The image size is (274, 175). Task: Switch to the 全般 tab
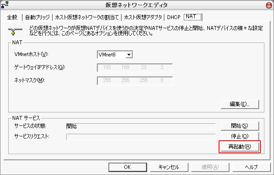tap(13, 17)
